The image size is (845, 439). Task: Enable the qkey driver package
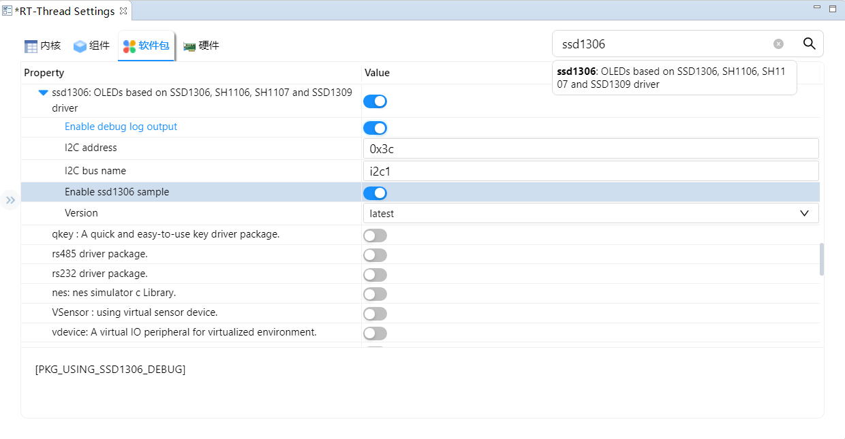pos(375,235)
